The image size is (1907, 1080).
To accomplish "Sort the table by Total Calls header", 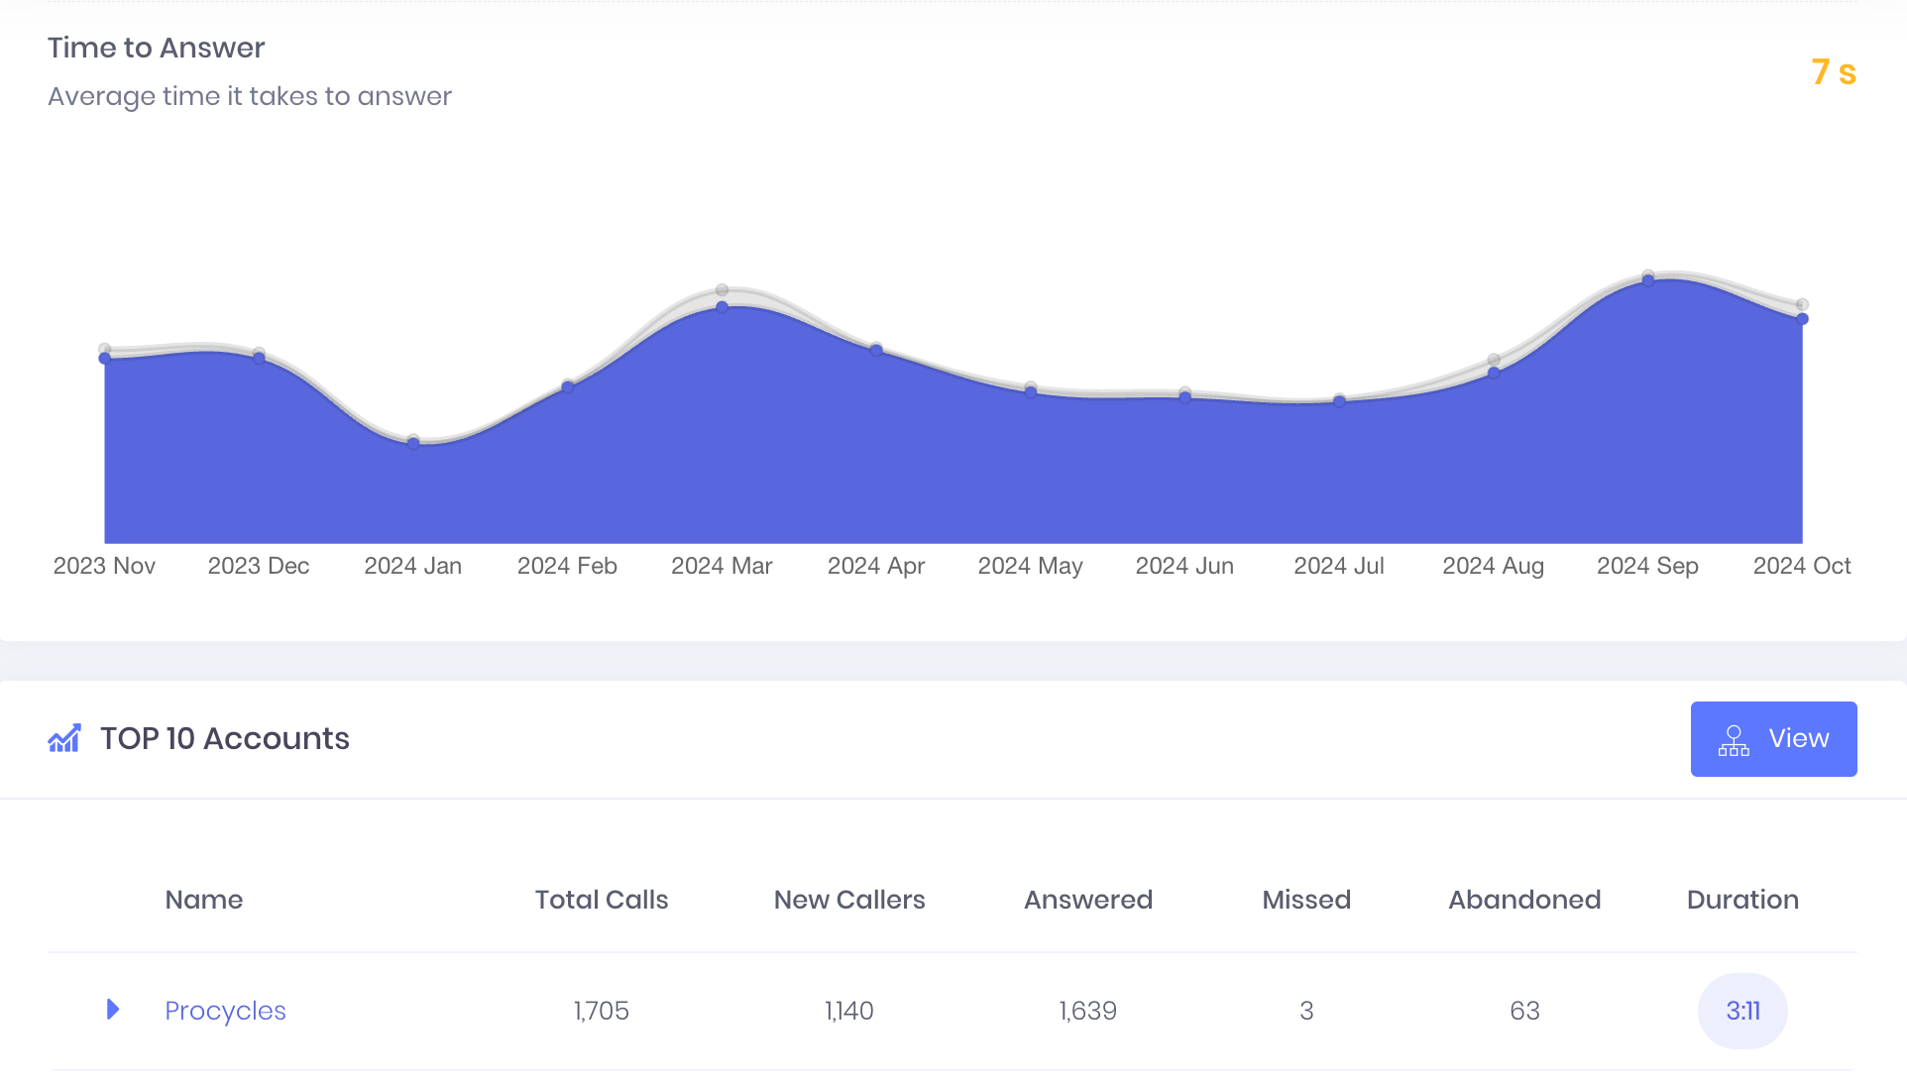I will coord(601,900).
